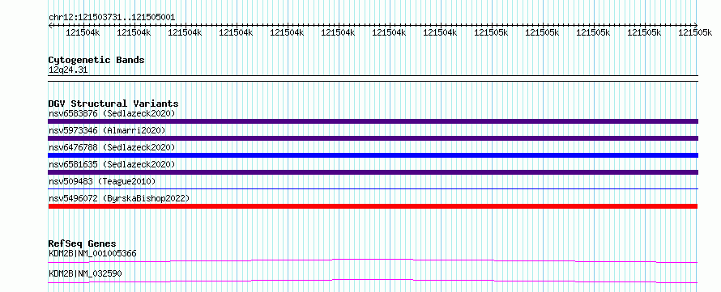
Task: Open variant nsv6583876 (Sedlazeck2020) label
Action: tap(112, 113)
